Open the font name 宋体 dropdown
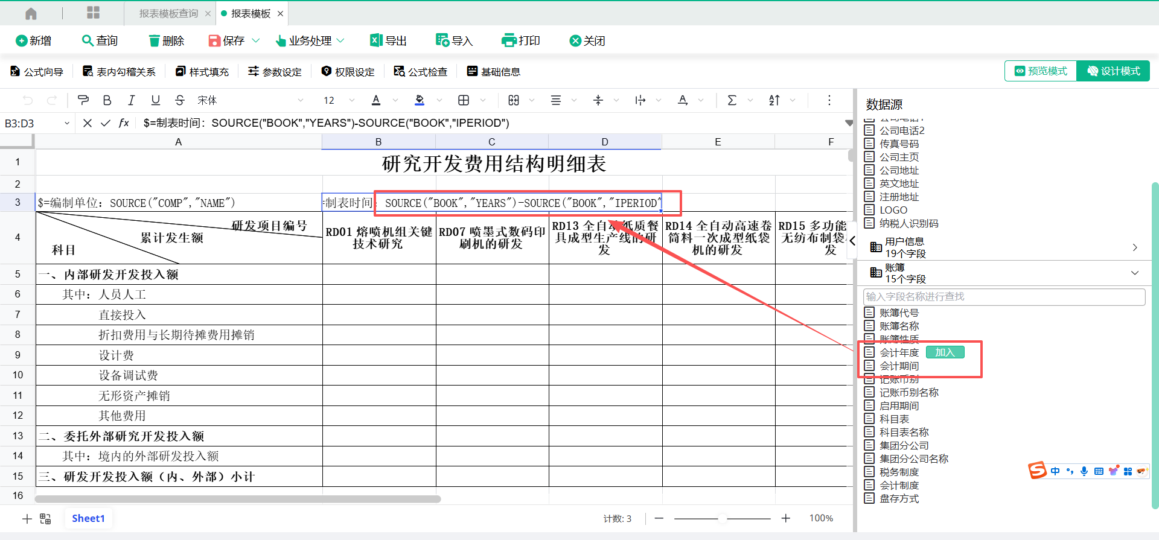Viewport: 1159px width, 540px height. pyautogui.click(x=250, y=100)
